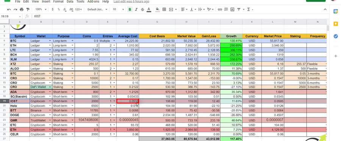
Task: Open the Help menu
Action: point(105,2)
